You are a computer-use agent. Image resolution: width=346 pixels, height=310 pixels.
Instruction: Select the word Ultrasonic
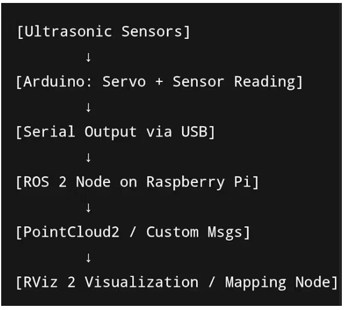point(68,31)
